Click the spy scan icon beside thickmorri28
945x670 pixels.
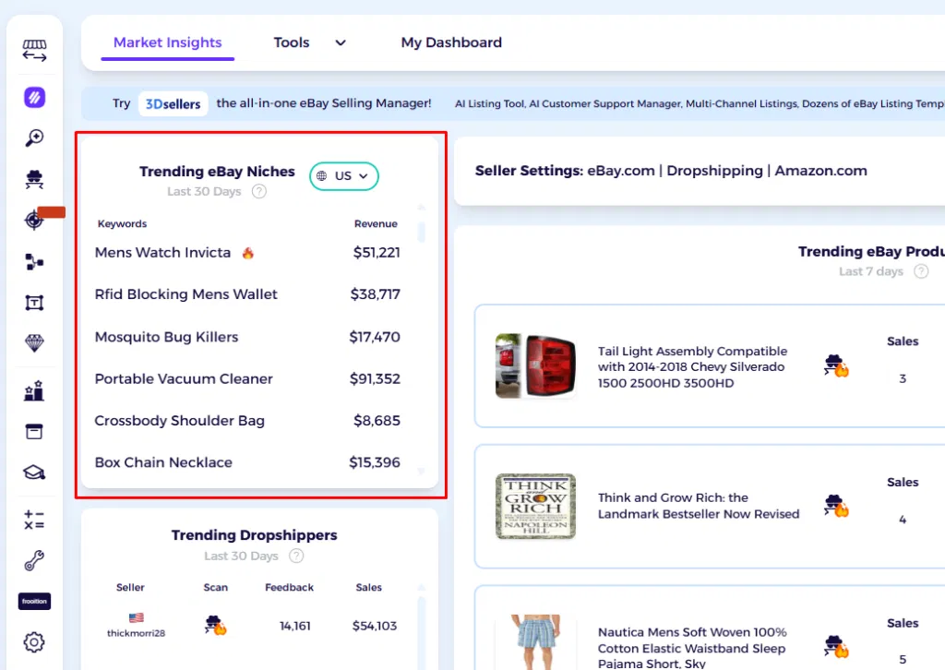215,625
